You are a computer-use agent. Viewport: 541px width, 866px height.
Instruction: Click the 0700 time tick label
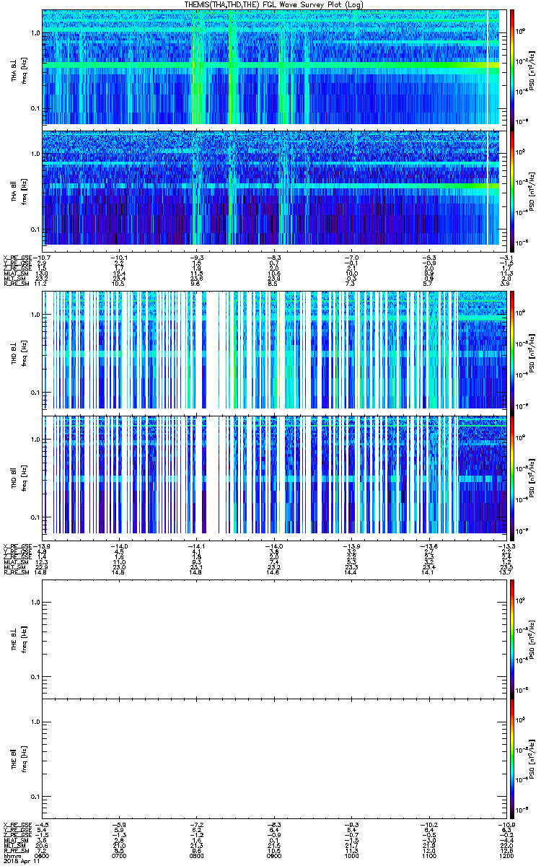(x=119, y=854)
